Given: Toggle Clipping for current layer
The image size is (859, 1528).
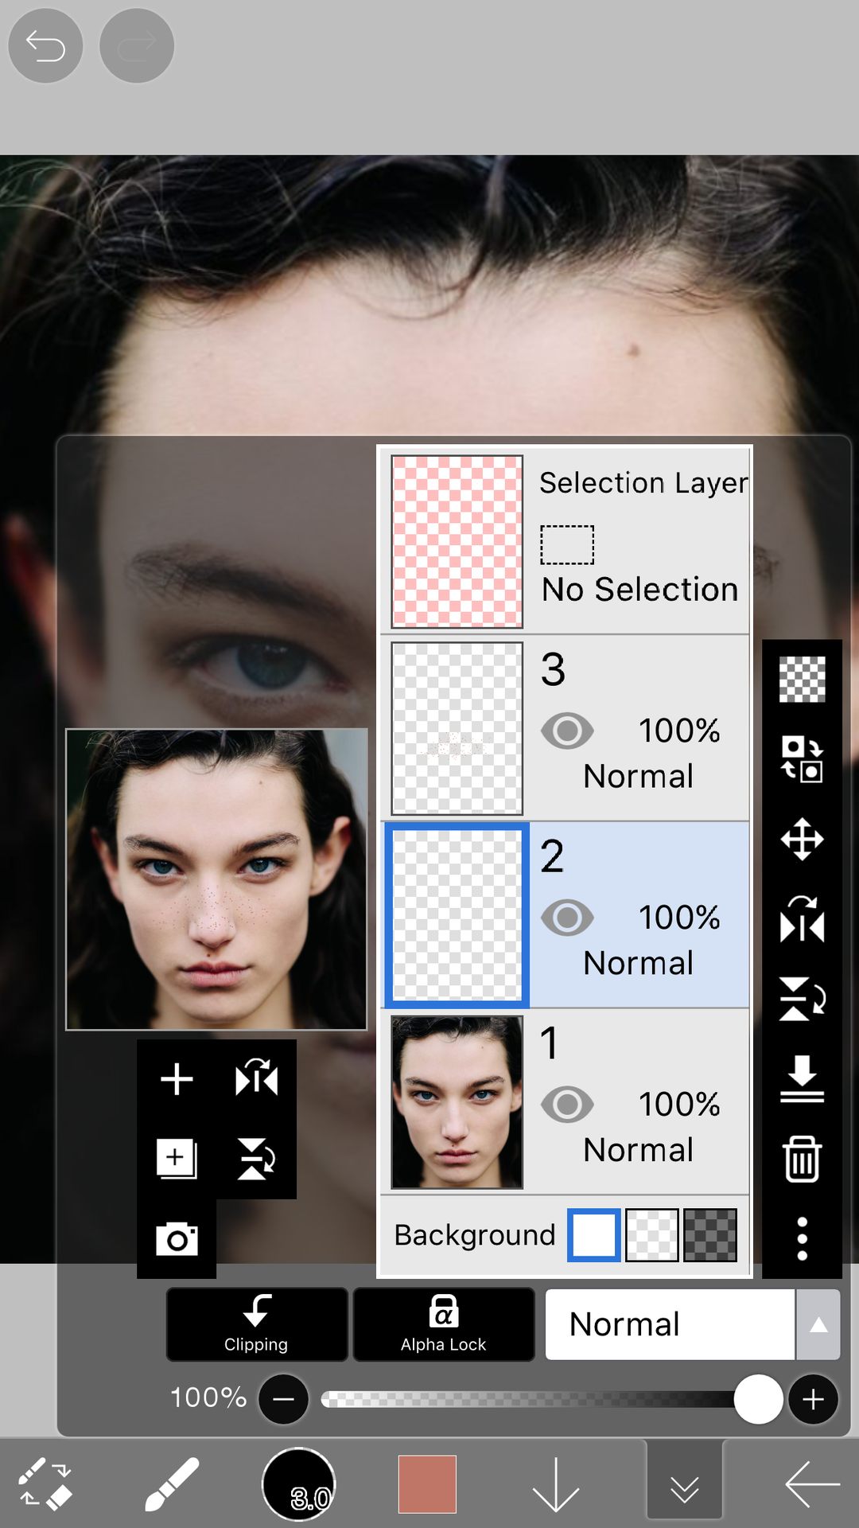Looking at the screenshot, I should click(256, 1324).
